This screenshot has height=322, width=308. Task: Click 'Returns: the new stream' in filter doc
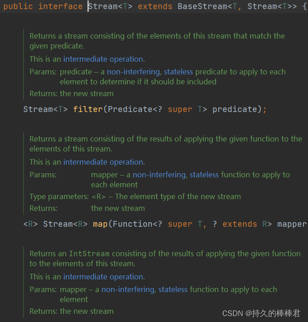72,93
